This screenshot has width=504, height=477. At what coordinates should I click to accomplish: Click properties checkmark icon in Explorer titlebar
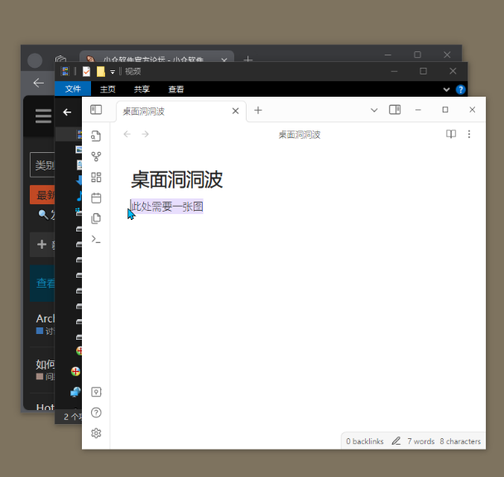point(86,71)
